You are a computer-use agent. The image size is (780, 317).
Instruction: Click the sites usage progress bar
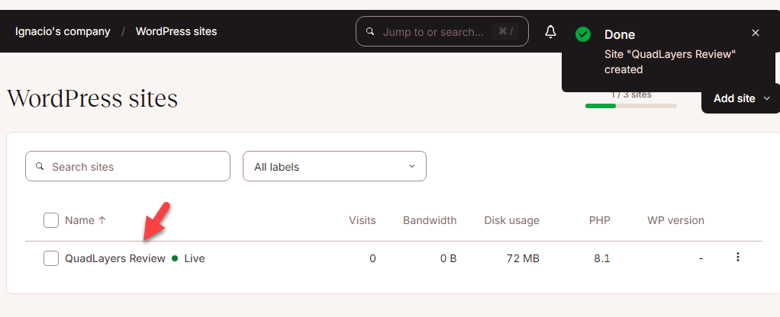point(630,106)
